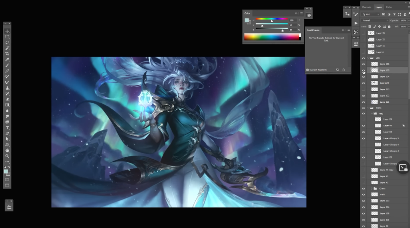Collapse the VFX layer group

click(x=368, y=58)
